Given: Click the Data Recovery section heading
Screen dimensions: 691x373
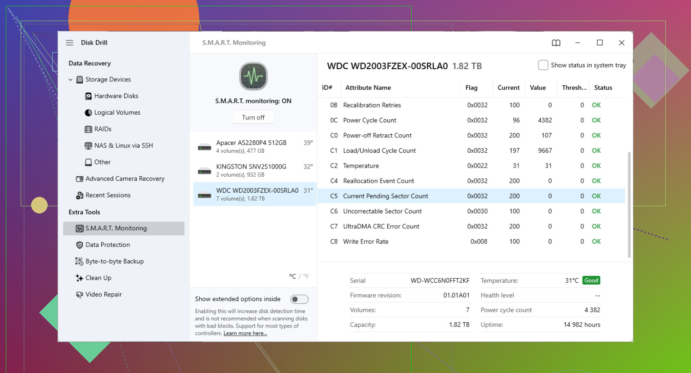Looking at the screenshot, I should pos(90,63).
